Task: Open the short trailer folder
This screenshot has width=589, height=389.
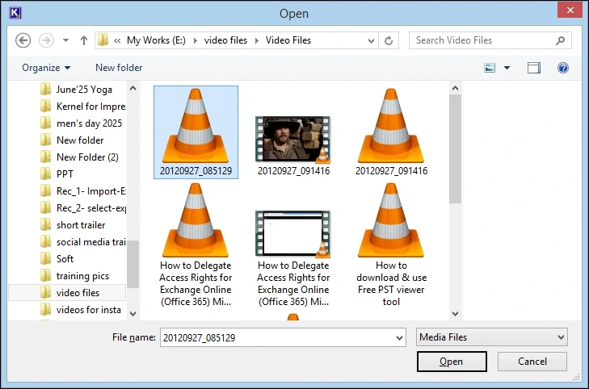Action: click(81, 225)
